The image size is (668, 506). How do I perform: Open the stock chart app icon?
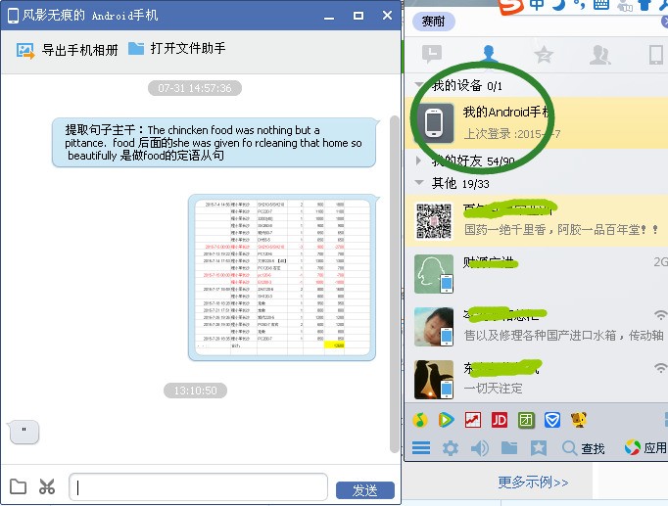click(x=473, y=420)
